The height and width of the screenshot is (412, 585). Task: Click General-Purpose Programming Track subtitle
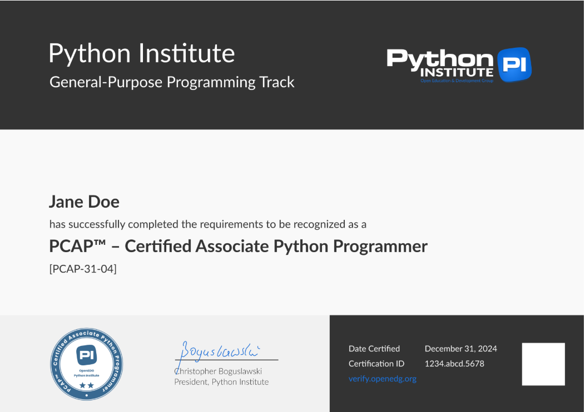[x=172, y=82]
